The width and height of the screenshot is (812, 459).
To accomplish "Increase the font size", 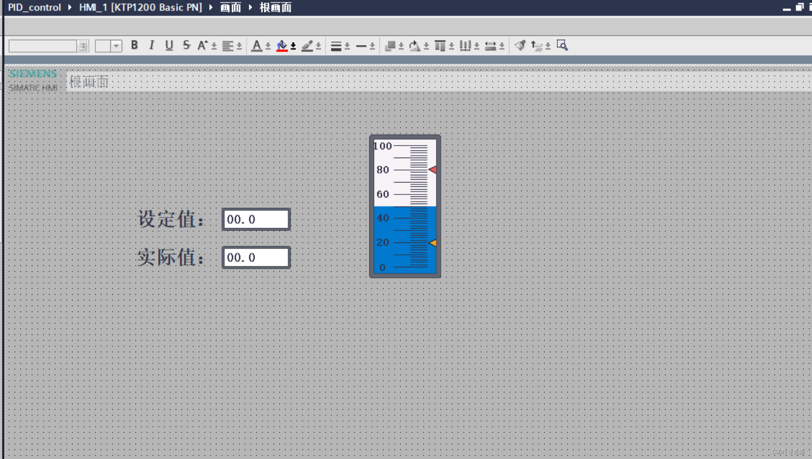I will pyautogui.click(x=202, y=46).
